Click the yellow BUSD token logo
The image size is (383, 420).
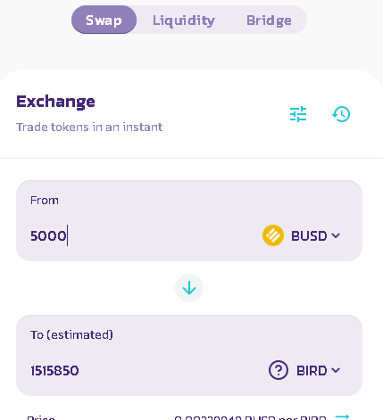click(x=273, y=235)
